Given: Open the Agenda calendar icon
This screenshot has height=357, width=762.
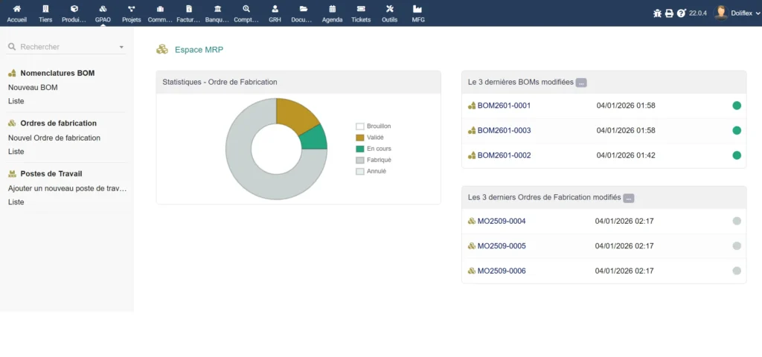Looking at the screenshot, I should pyautogui.click(x=332, y=9).
